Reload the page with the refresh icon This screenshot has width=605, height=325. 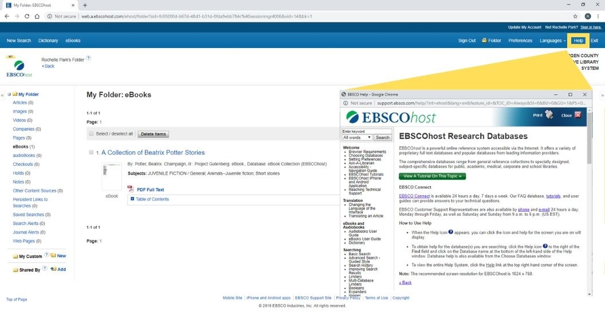click(26, 16)
